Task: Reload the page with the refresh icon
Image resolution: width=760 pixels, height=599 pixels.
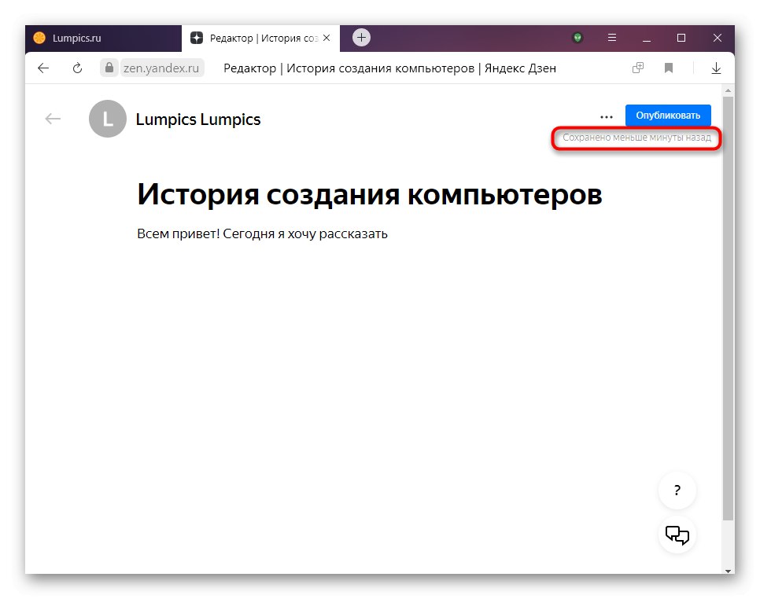Action: 76,68
